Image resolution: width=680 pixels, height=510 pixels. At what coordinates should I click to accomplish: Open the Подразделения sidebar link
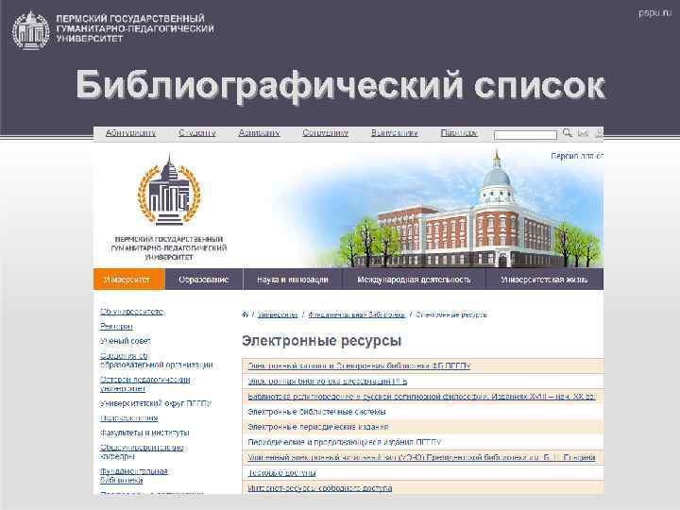click(x=128, y=418)
